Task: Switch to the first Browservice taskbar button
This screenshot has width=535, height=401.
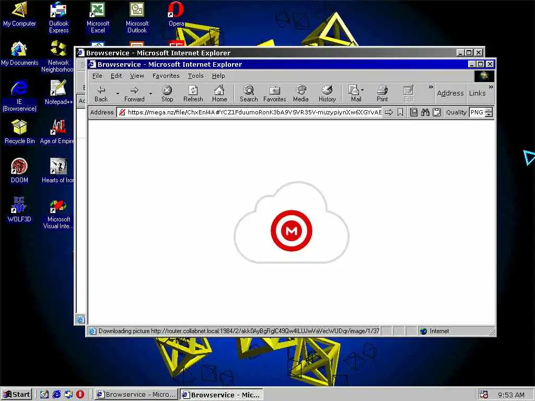Action: click(x=136, y=394)
